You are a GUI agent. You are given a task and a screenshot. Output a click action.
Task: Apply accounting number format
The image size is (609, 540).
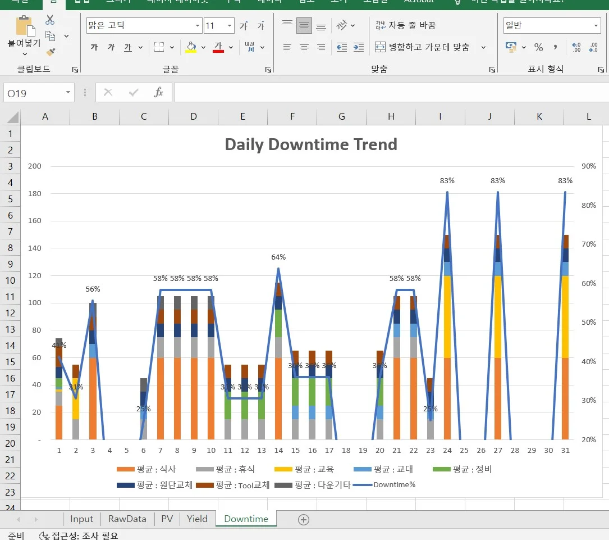(x=511, y=47)
